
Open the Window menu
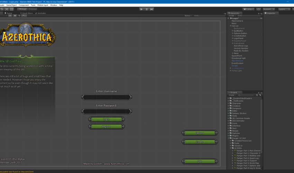pos(54,5)
